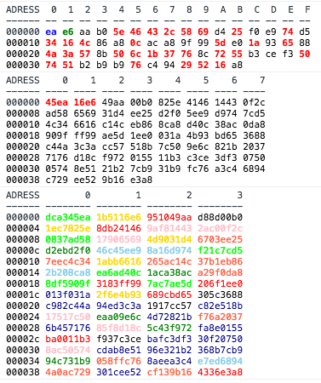Click red byte 5e in first row
The width and height of the screenshot is (321, 383).
point(118,31)
